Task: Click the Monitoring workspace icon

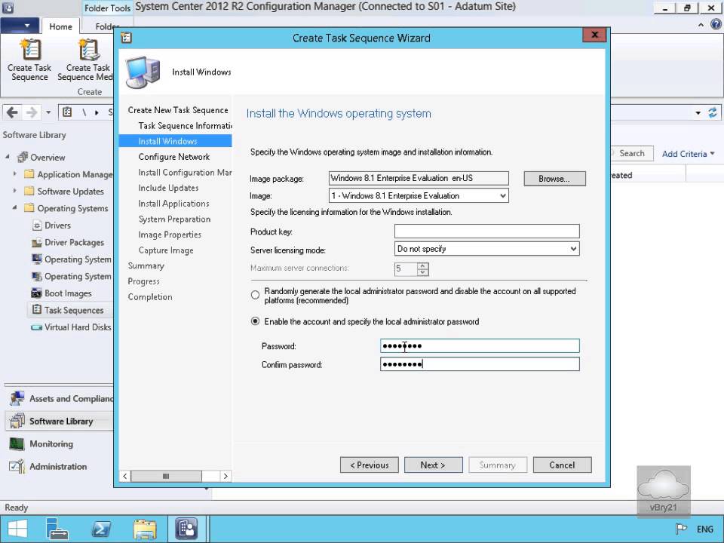Action: point(17,443)
